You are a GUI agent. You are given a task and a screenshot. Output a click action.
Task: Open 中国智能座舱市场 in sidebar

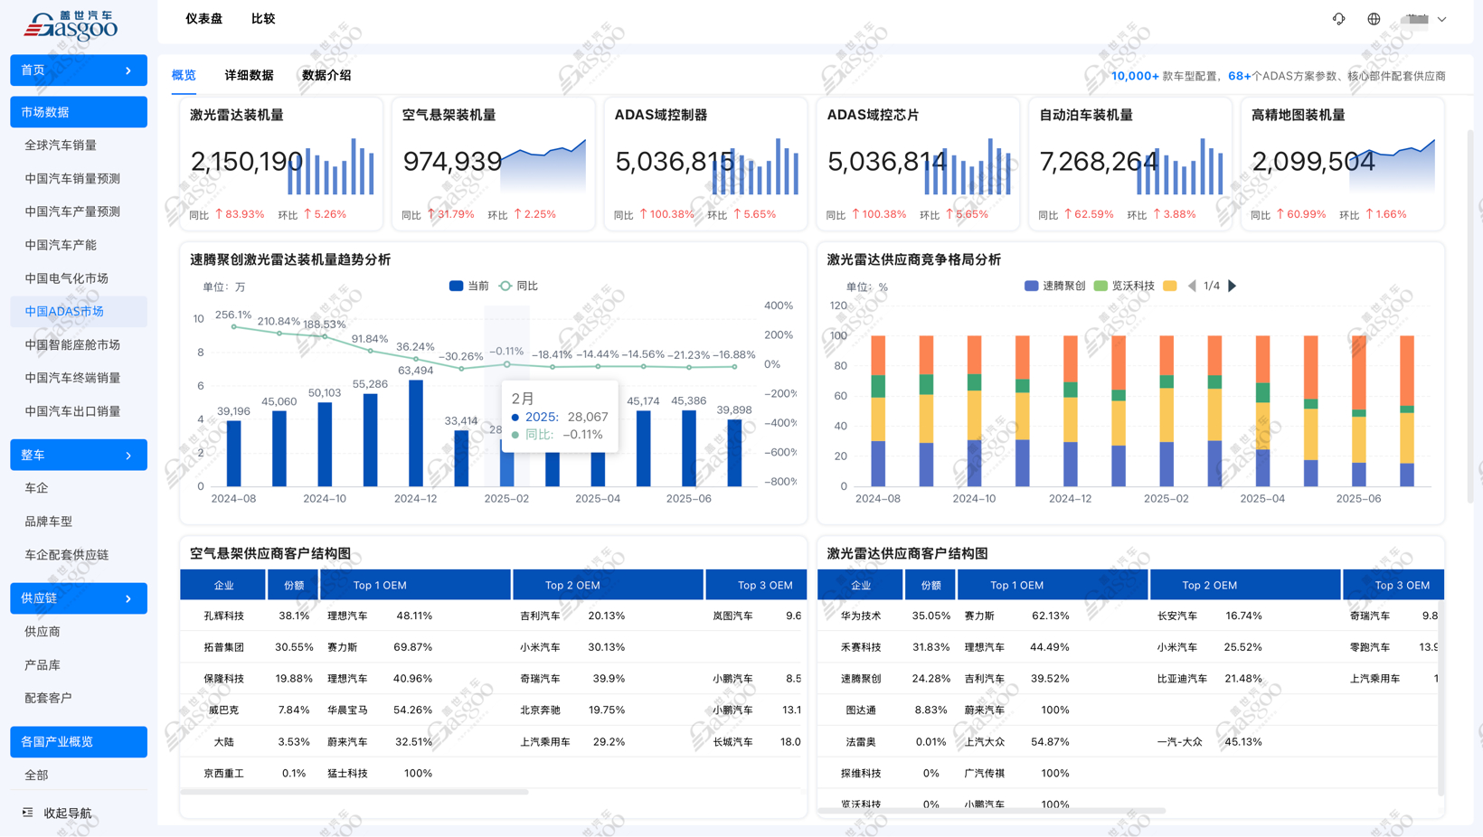[x=72, y=345]
